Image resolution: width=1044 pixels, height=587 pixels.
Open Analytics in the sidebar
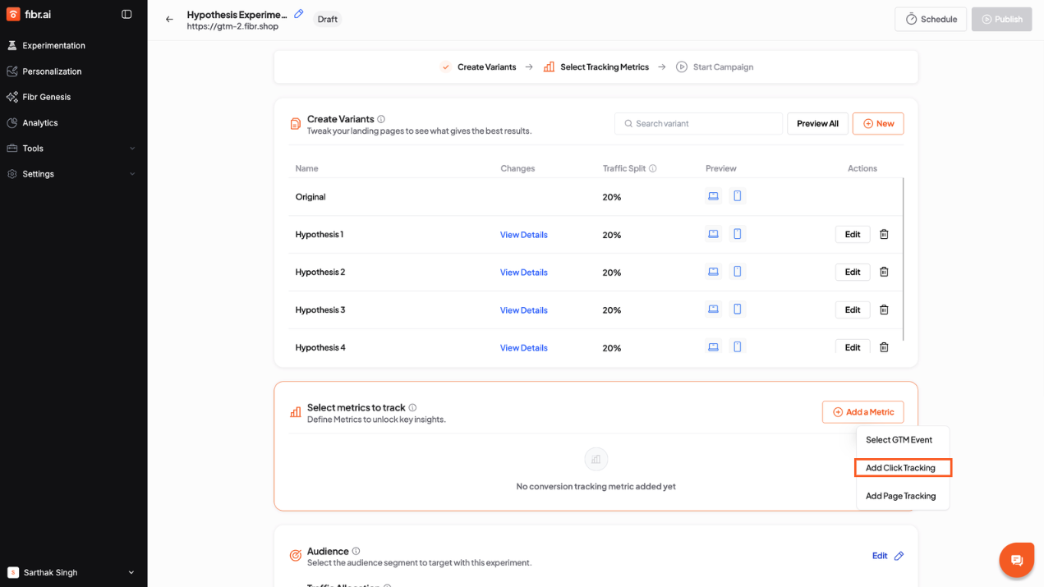pos(40,123)
